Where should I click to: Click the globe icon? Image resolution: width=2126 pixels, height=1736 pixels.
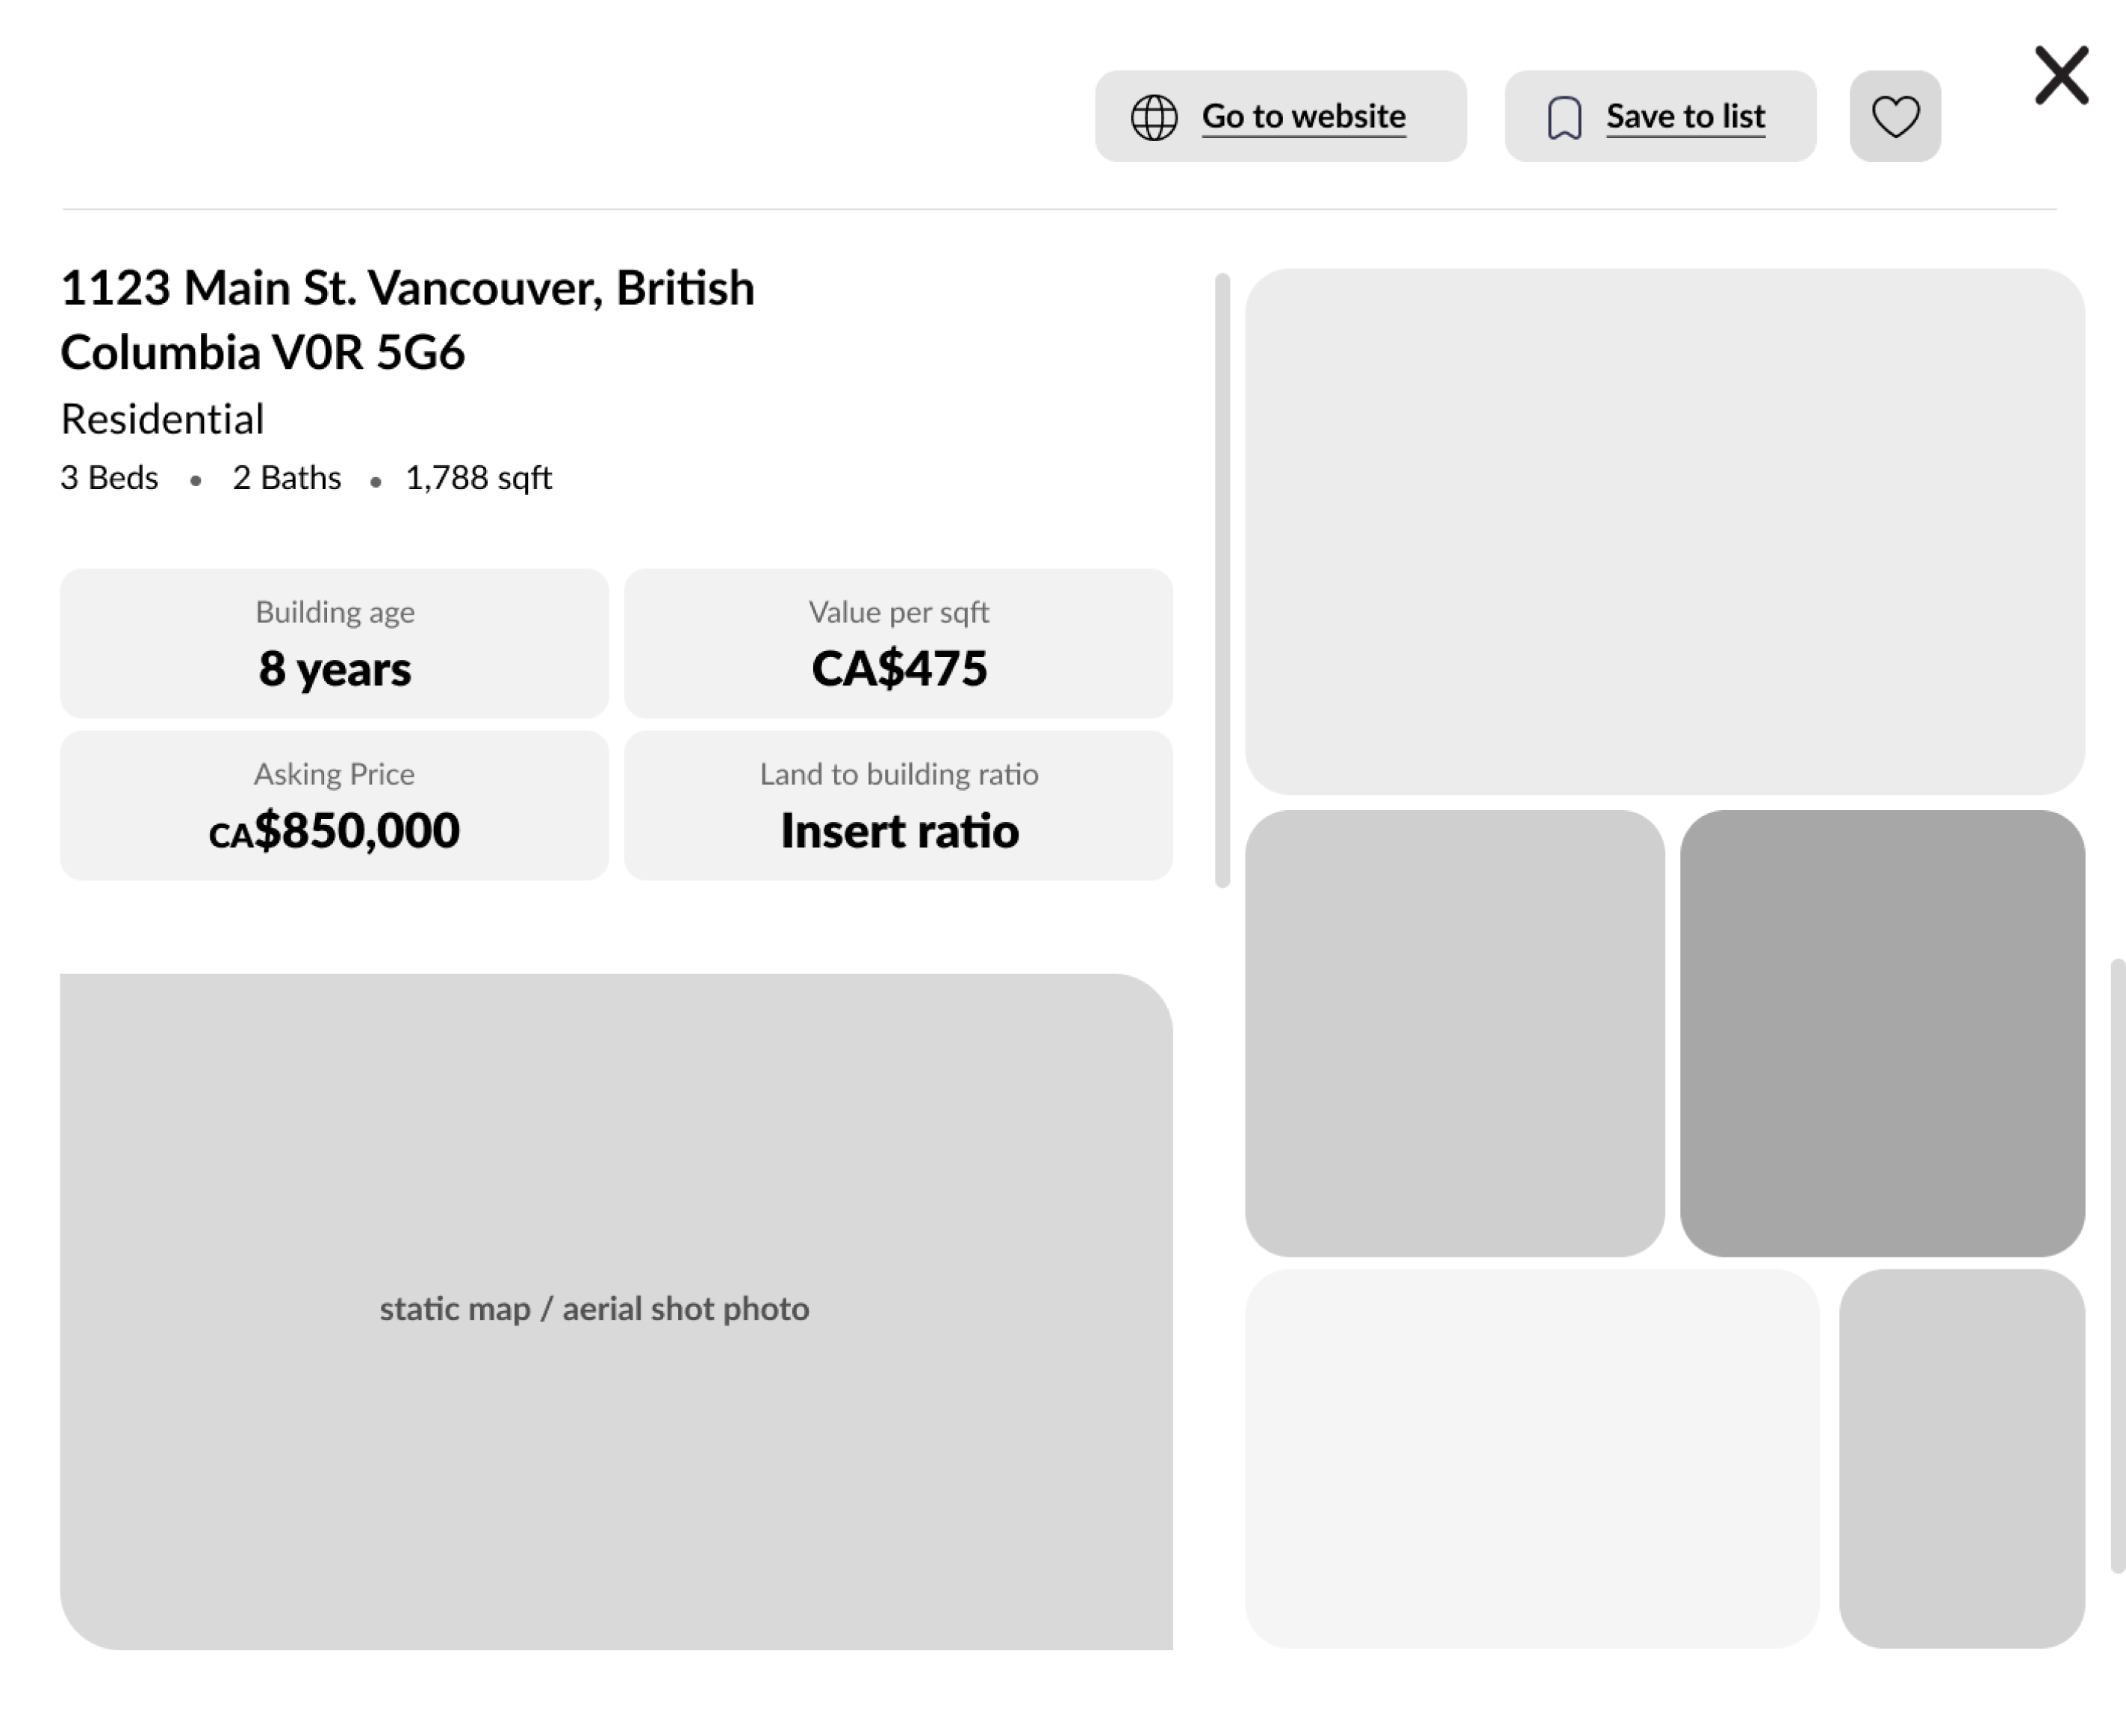point(1153,117)
